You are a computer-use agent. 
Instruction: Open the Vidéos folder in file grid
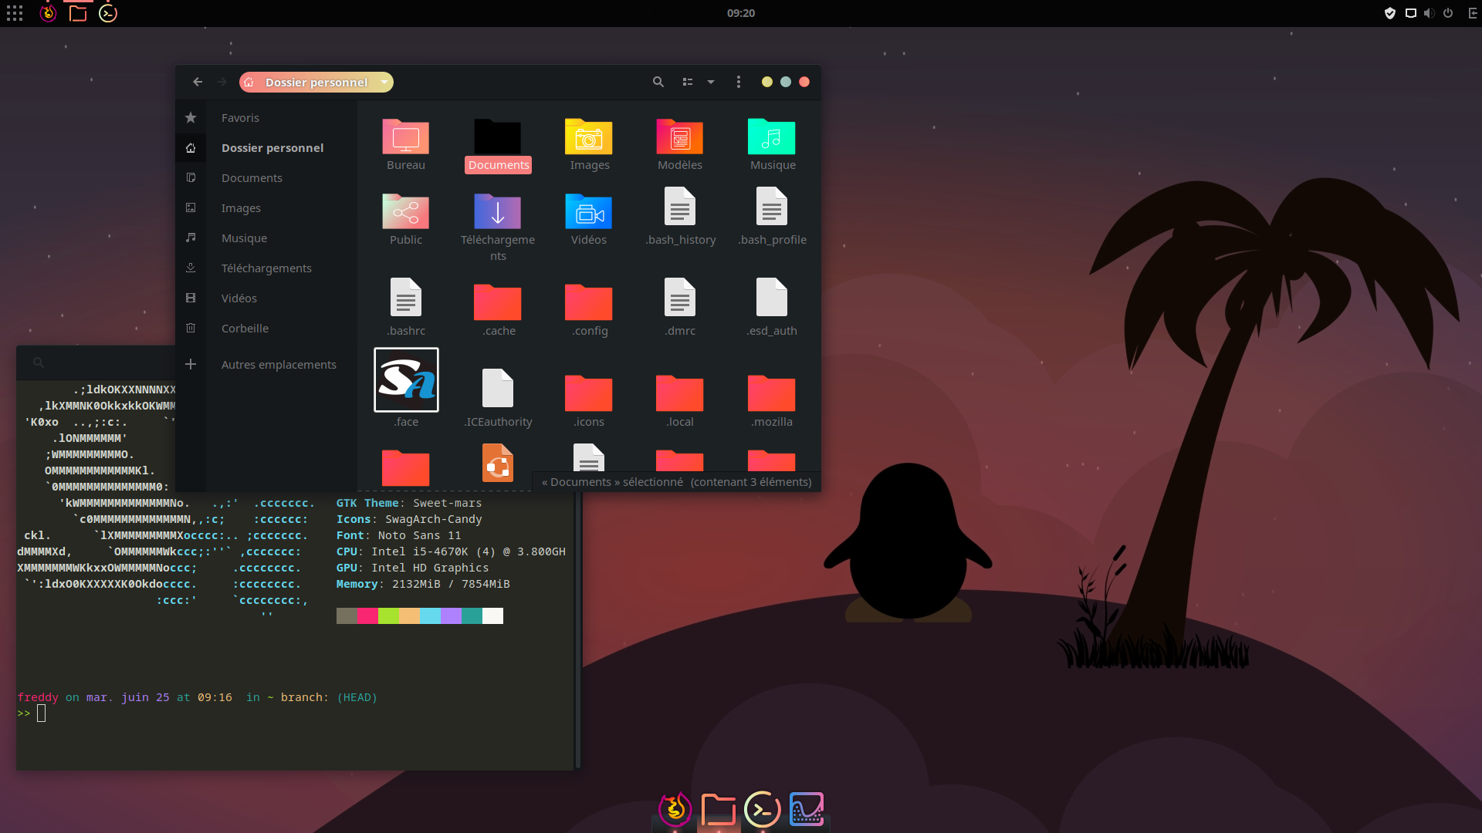(x=589, y=212)
